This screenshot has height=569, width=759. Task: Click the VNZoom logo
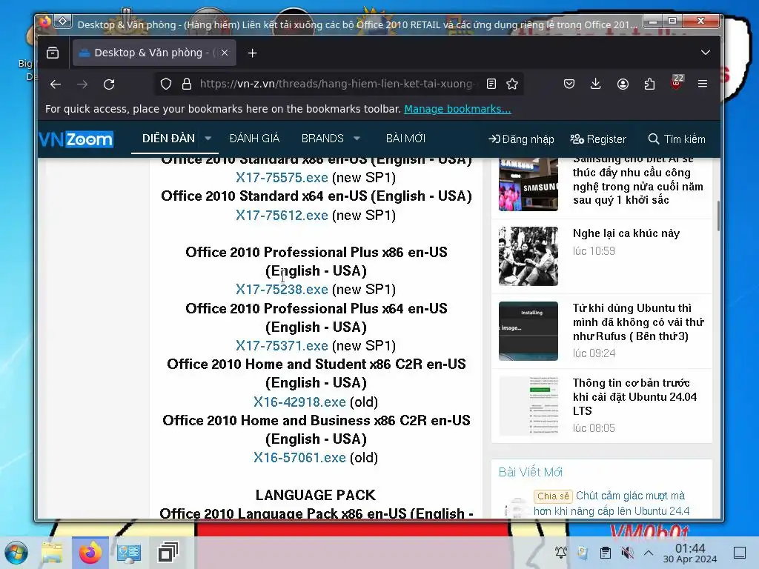coord(76,139)
